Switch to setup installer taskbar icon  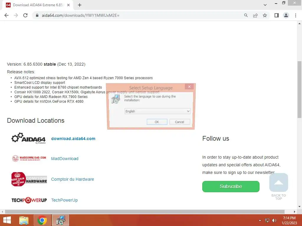(60, 220)
